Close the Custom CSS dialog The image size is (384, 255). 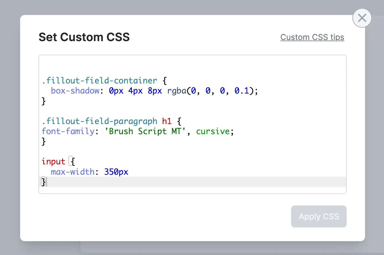362,18
